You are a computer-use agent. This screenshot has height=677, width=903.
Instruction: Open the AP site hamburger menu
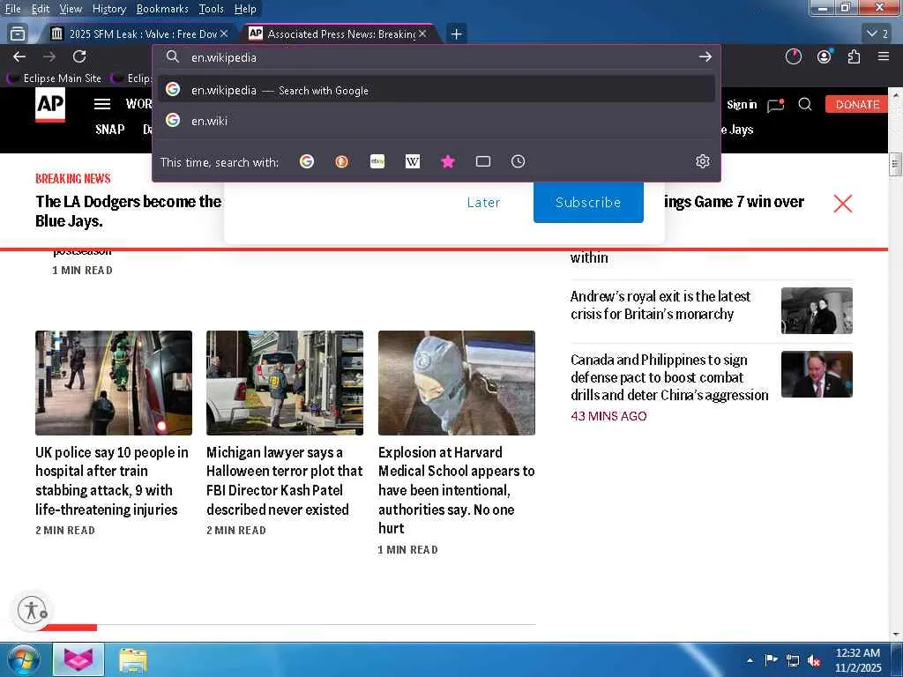(x=102, y=104)
